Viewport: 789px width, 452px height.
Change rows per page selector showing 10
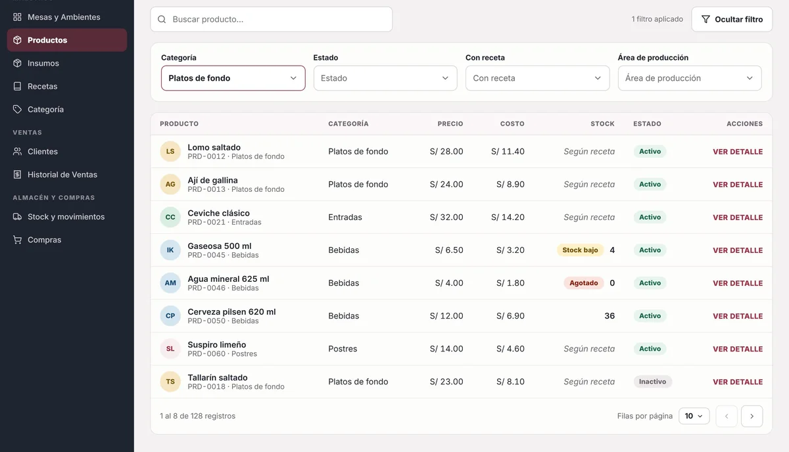tap(694, 416)
